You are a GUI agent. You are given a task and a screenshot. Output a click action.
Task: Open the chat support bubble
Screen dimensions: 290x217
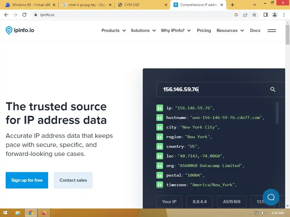(x=271, y=197)
